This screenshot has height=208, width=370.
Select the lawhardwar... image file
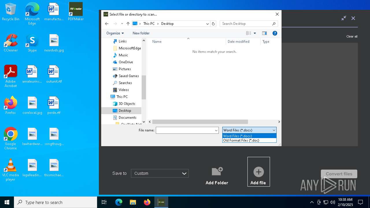click(32, 137)
